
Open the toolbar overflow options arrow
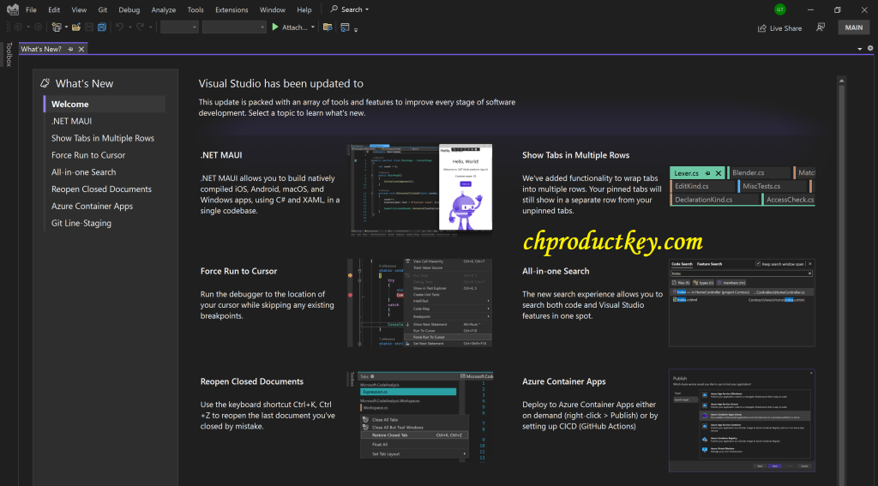(x=356, y=29)
